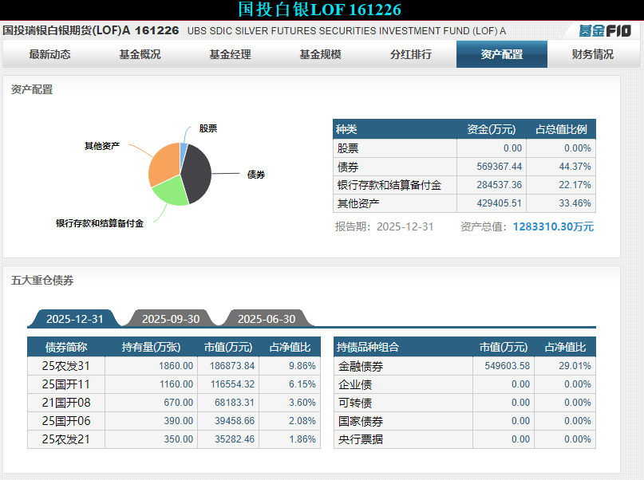Click market value 39458.66
This screenshot has width=644, height=480.
click(235, 421)
